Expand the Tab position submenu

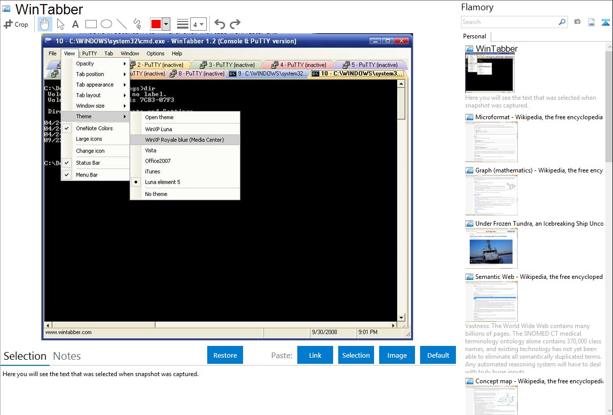[x=95, y=74]
